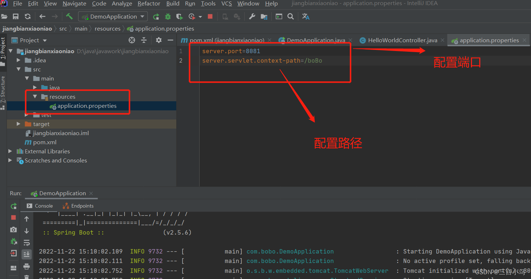Toggle Soft-Wrap in the console gutter

pos(27,242)
